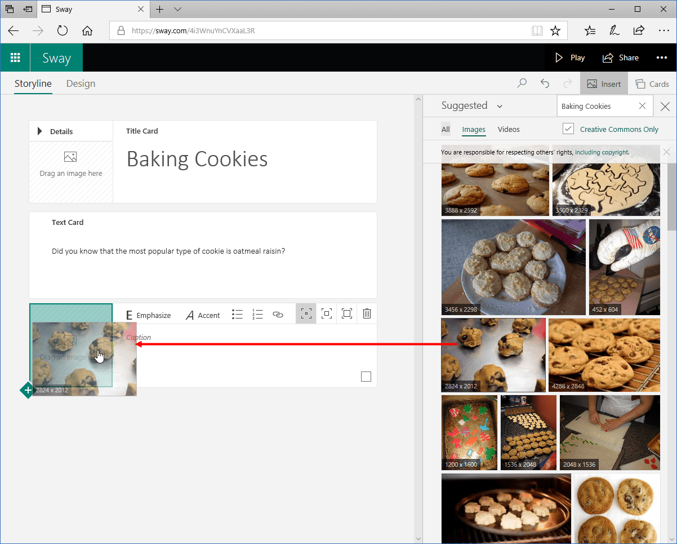Set image card to intense size
The height and width of the screenshot is (544, 677).
click(347, 313)
